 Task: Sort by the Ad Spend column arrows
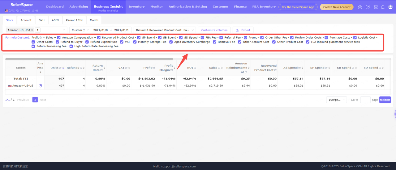click(x=303, y=68)
